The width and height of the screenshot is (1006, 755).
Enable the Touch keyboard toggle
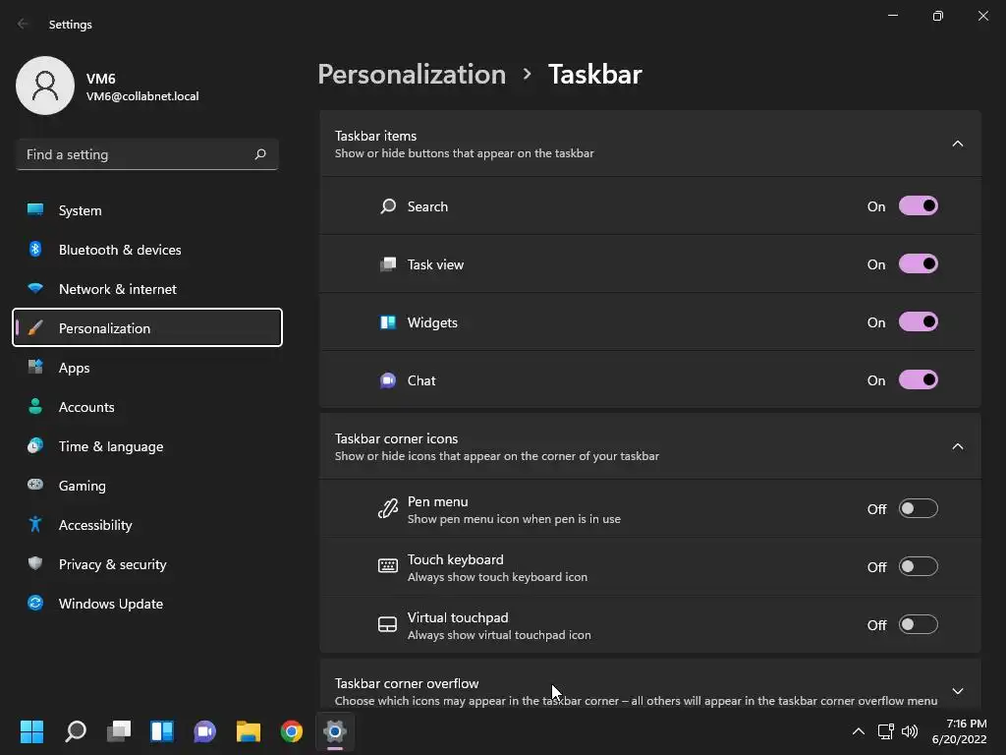point(918,567)
